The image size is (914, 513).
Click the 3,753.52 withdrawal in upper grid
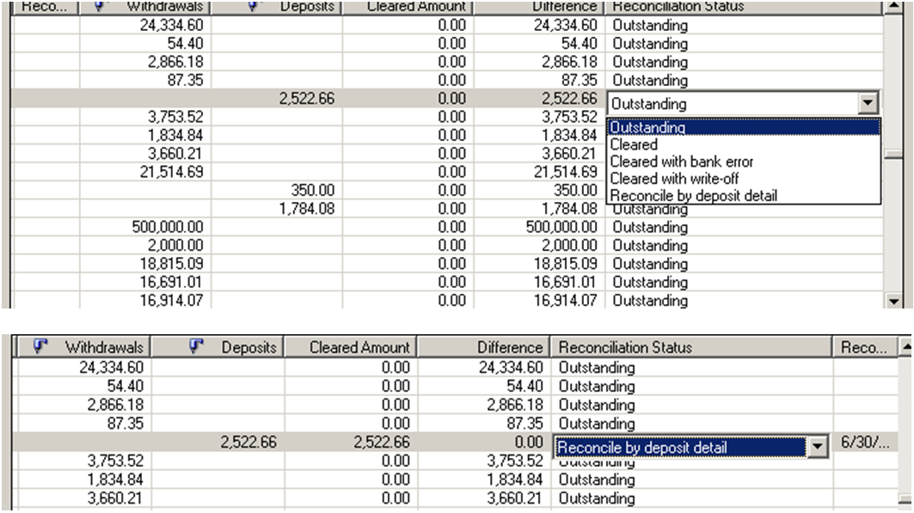[x=145, y=117]
